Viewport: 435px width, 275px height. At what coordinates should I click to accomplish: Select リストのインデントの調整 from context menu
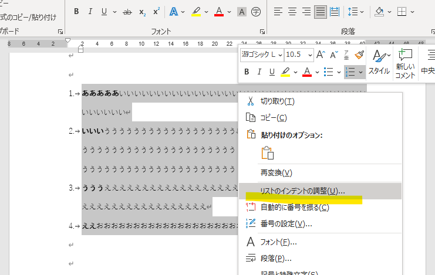point(302,191)
